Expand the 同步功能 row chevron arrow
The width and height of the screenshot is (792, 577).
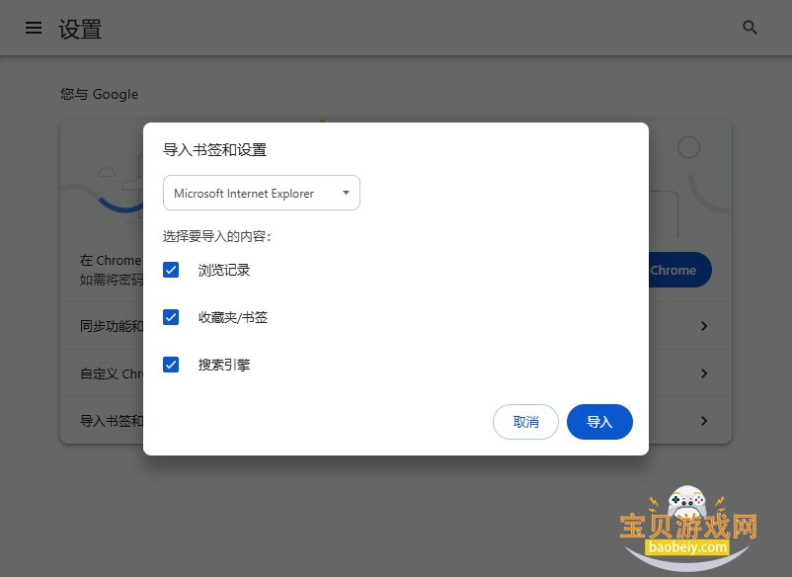tap(704, 326)
